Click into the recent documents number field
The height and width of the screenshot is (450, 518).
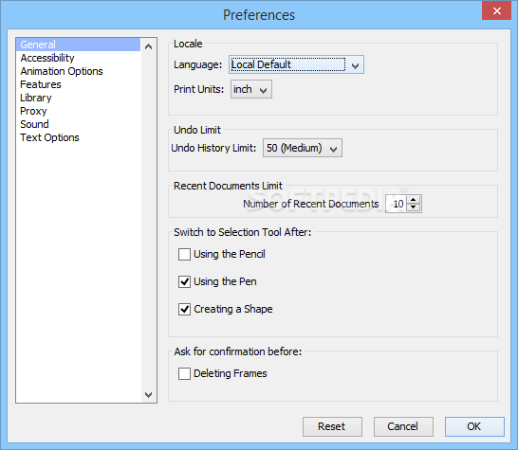click(397, 204)
